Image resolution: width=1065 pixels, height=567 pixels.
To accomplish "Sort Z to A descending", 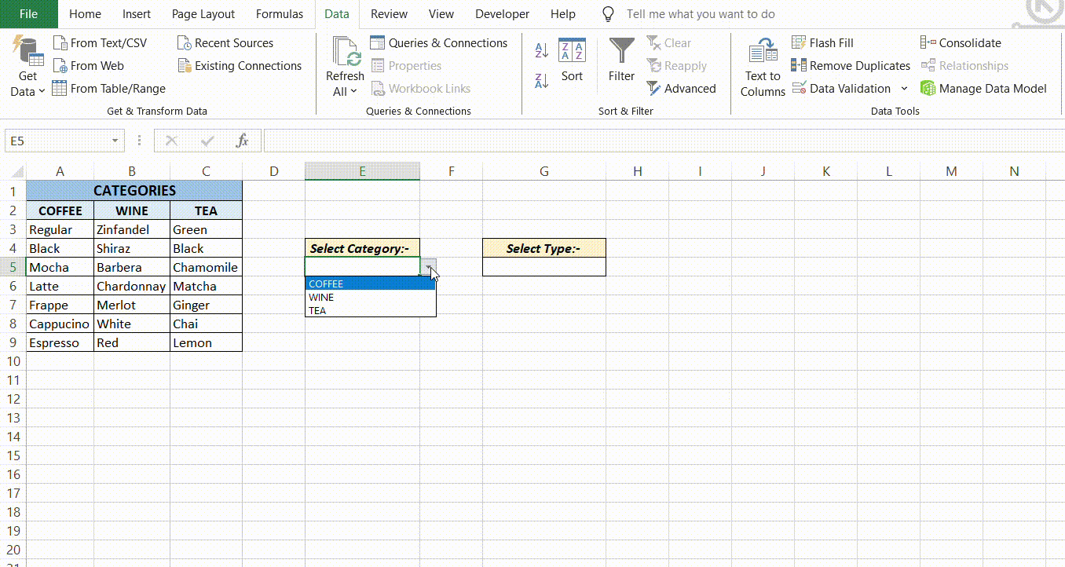I will click(x=541, y=80).
